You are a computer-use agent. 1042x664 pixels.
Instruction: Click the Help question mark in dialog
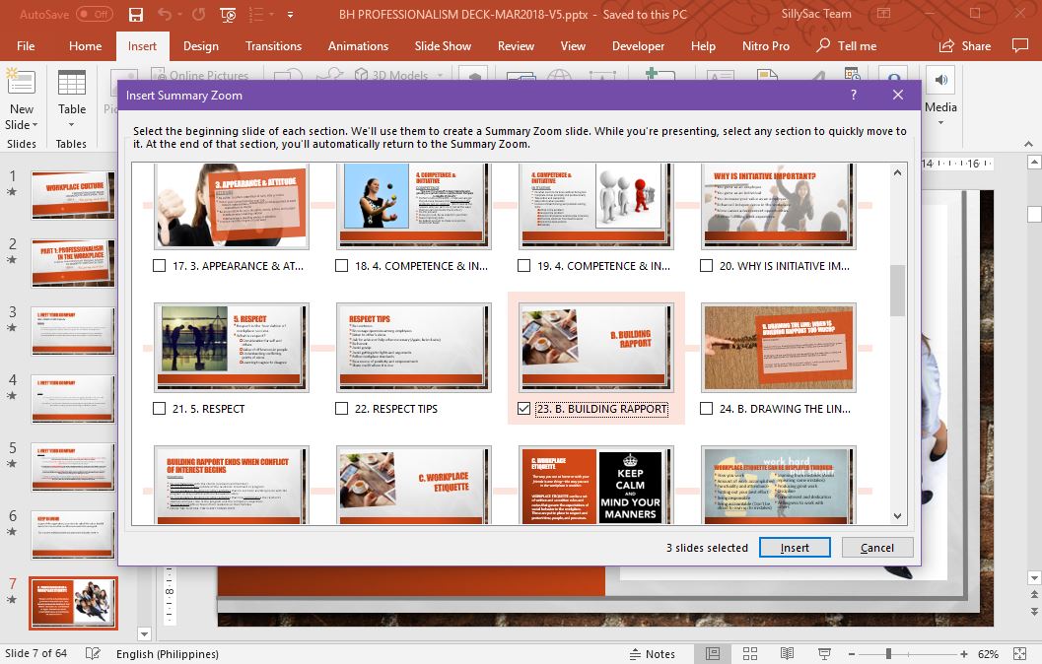click(x=854, y=96)
